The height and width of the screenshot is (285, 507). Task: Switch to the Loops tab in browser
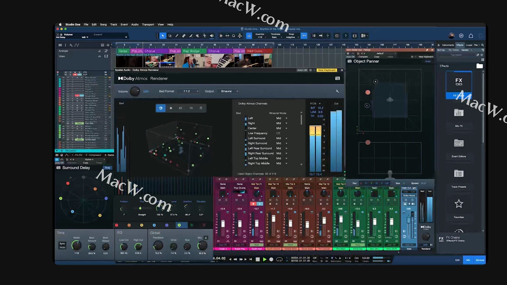pos(469,45)
